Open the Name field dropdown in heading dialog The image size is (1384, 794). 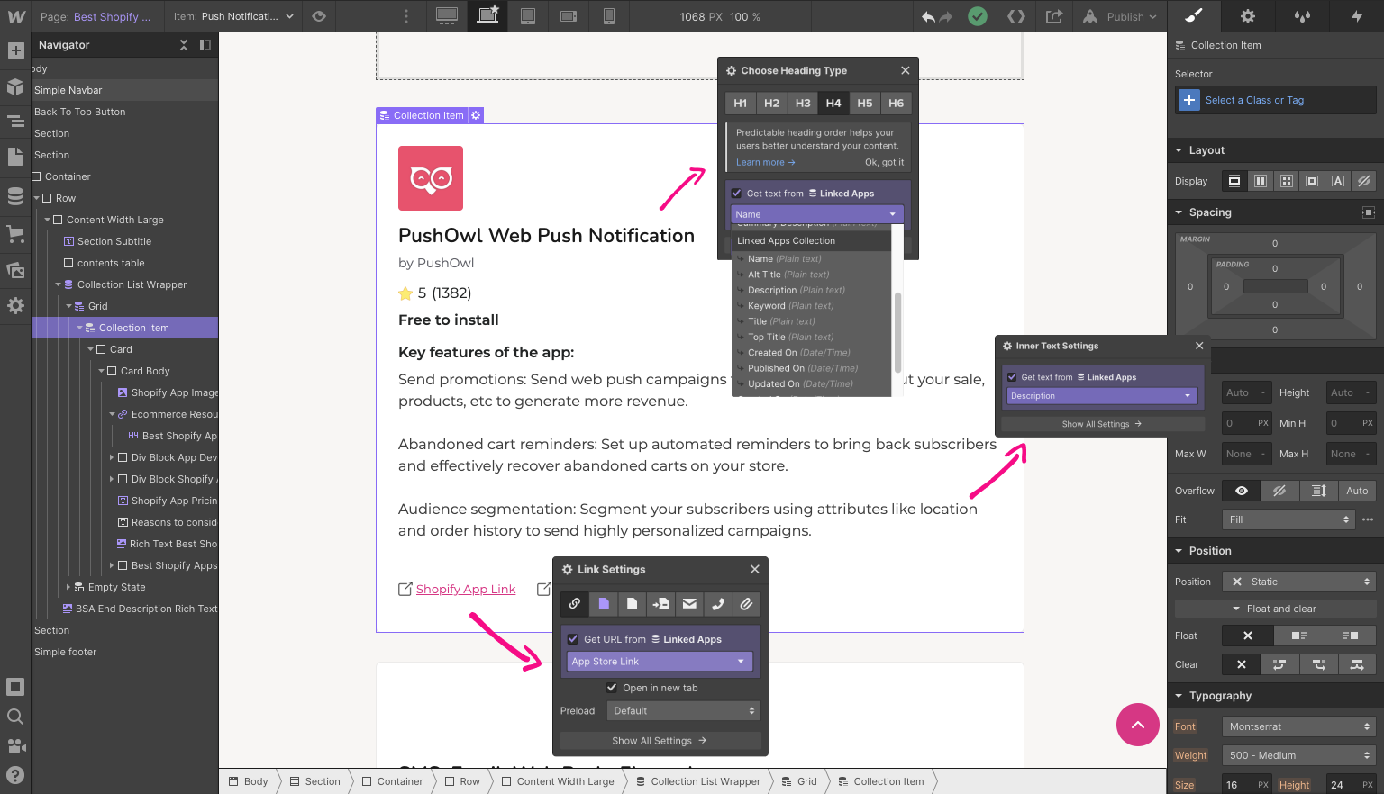click(816, 214)
